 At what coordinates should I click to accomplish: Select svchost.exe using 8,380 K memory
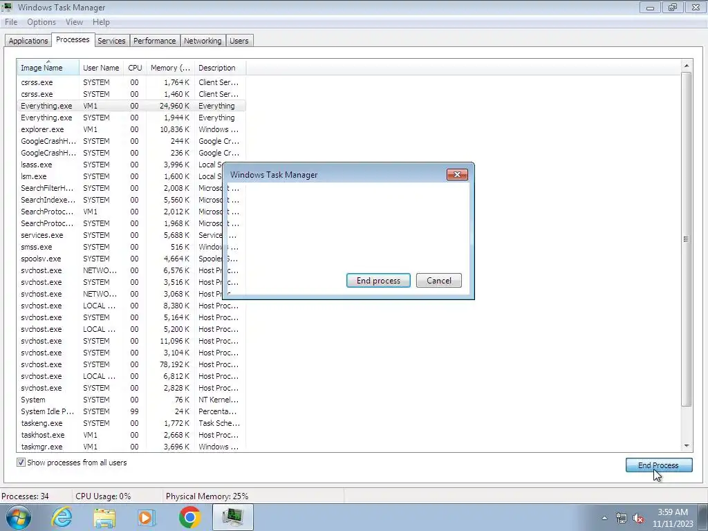pos(131,306)
